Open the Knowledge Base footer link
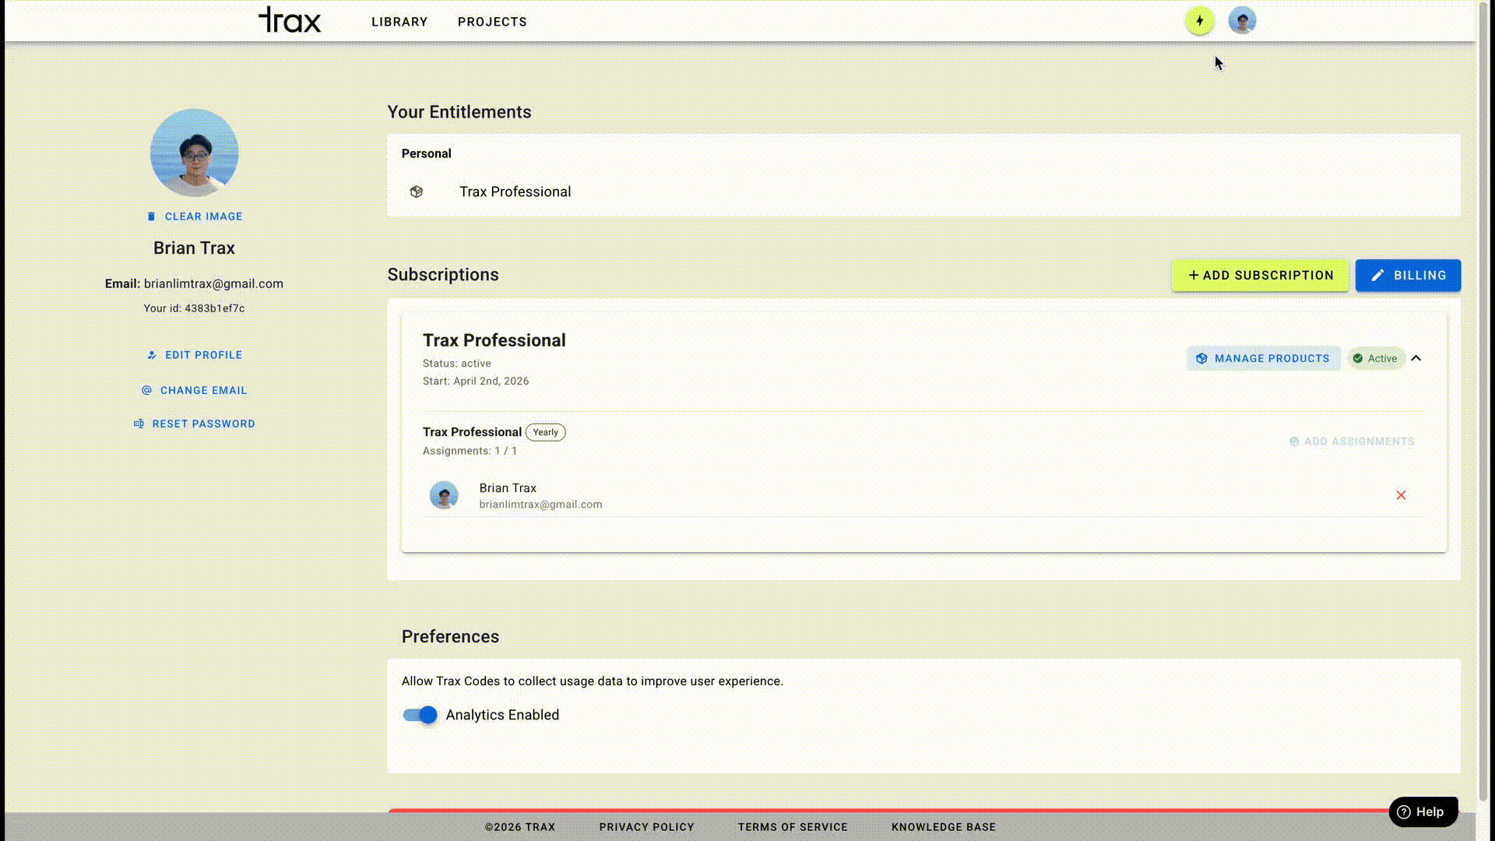This screenshot has height=841, width=1495. coord(943,827)
